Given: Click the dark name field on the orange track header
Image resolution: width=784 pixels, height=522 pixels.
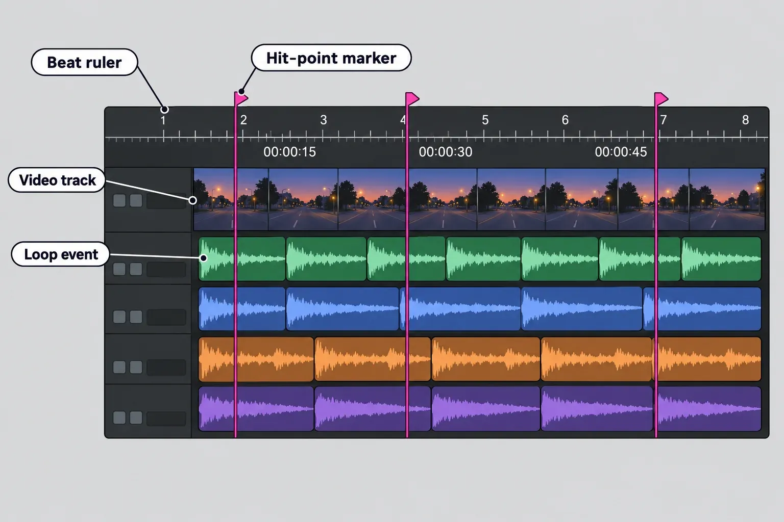Looking at the screenshot, I should point(166,367).
